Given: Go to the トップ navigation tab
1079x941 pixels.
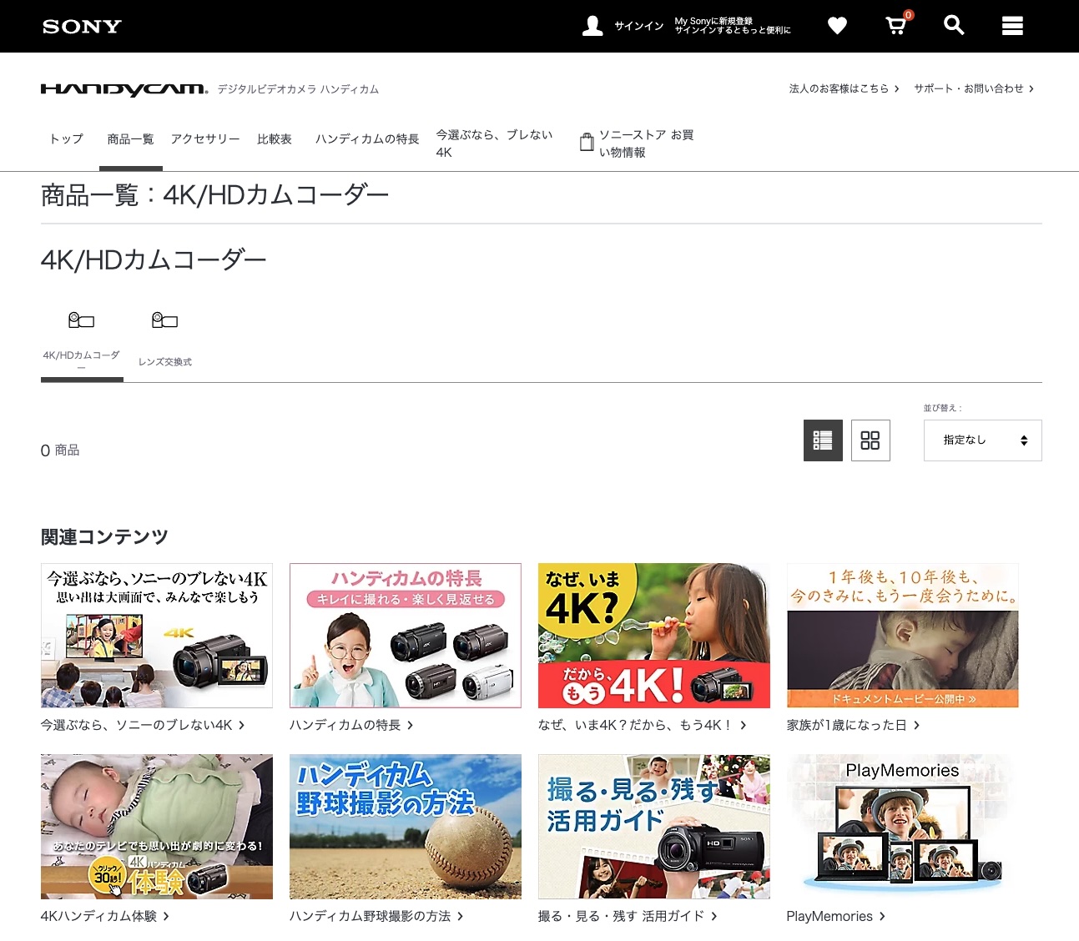Looking at the screenshot, I should click(x=67, y=139).
